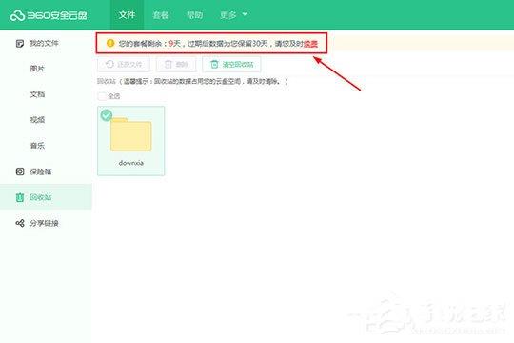The image size is (514, 343).
Task: Open the 套餐 tab
Action: click(161, 15)
